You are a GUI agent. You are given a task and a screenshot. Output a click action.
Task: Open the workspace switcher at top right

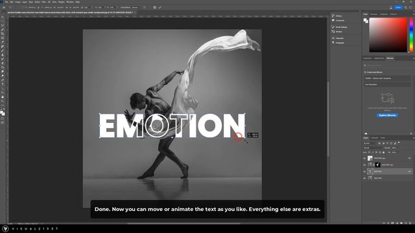click(411, 7)
